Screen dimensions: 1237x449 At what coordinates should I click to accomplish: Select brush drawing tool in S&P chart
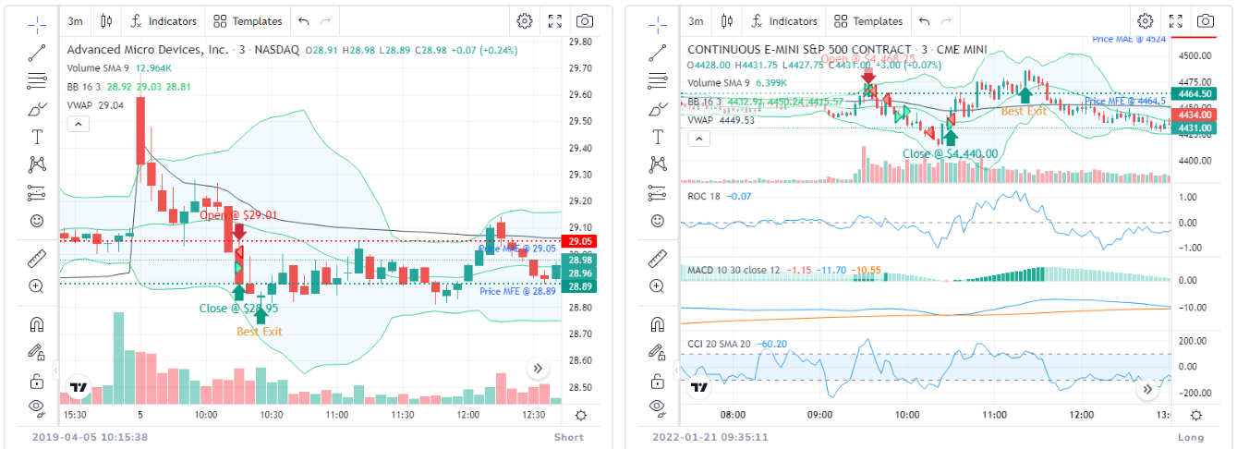tap(658, 109)
